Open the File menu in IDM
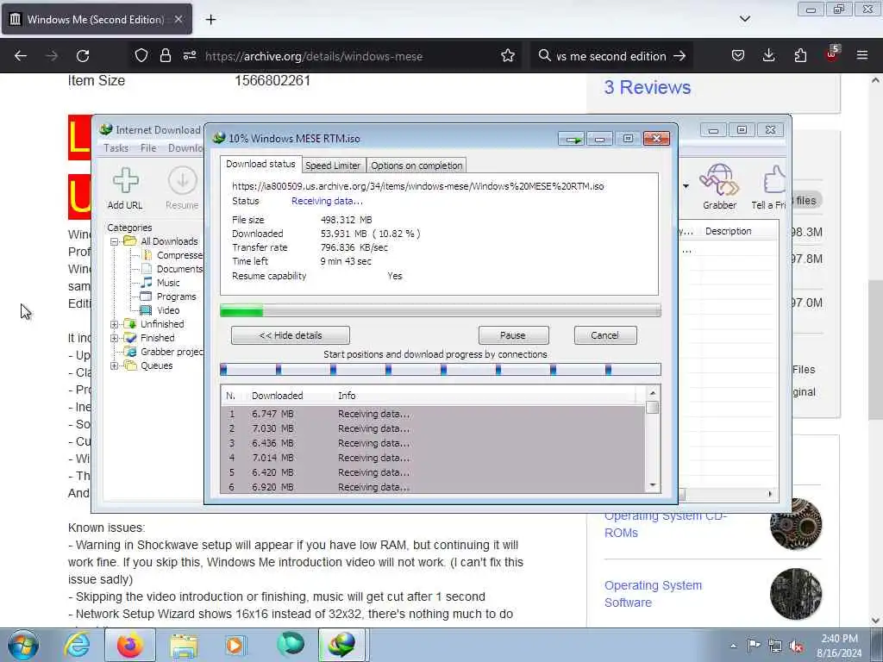883x662 pixels. click(x=148, y=148)
